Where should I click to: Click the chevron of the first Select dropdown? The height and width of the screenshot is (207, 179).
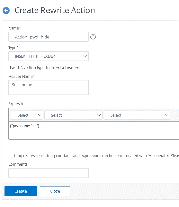point(40,115)
